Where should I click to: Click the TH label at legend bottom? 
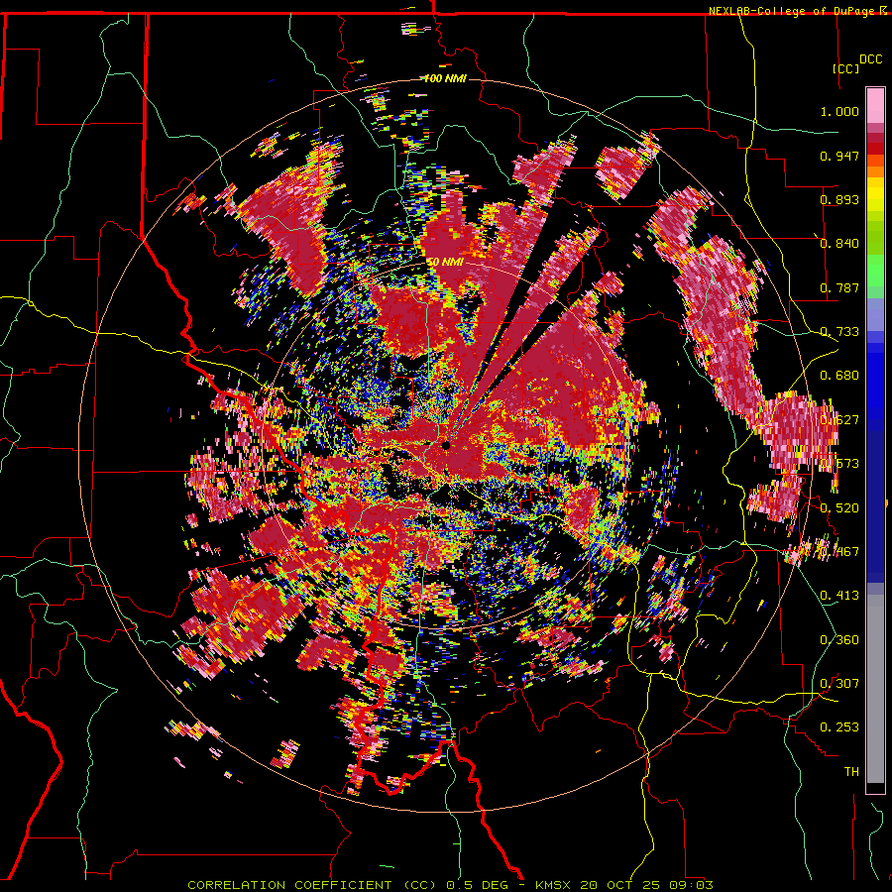tap(851, 771)
